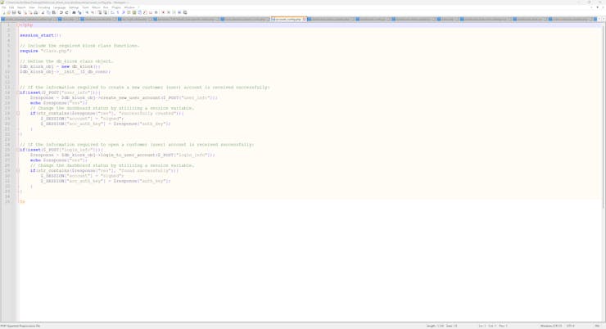Select the active account_config.php tab
606x329 pixels.
tap(288, 19)
